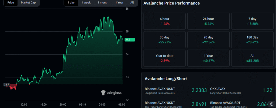The height and width of the screenshot is (108, 276).
Task: Click the OKX AVAX label
Action: [218, 89]
